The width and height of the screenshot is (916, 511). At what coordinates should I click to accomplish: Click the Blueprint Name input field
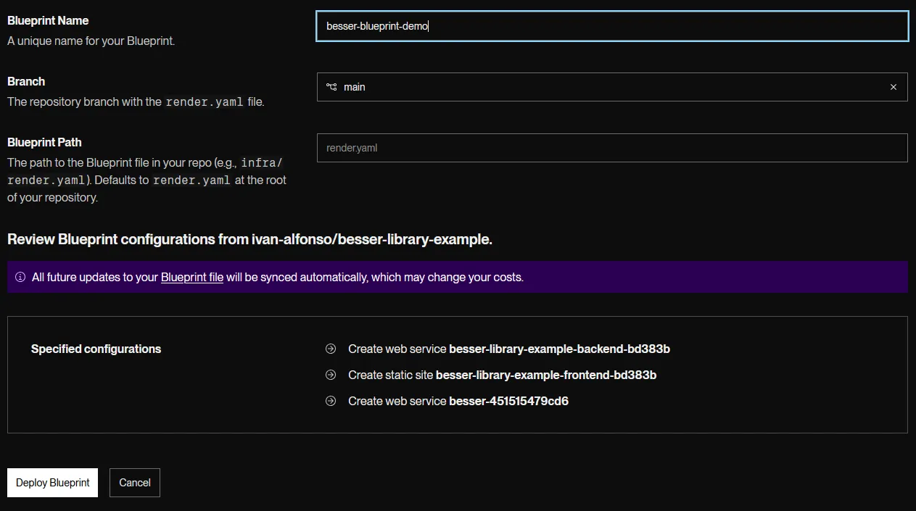[612, 26]
